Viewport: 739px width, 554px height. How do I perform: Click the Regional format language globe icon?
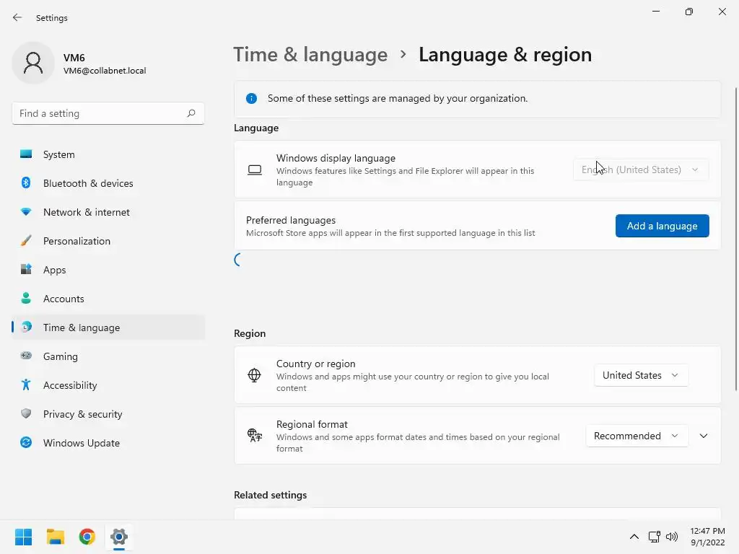[255, 435]
